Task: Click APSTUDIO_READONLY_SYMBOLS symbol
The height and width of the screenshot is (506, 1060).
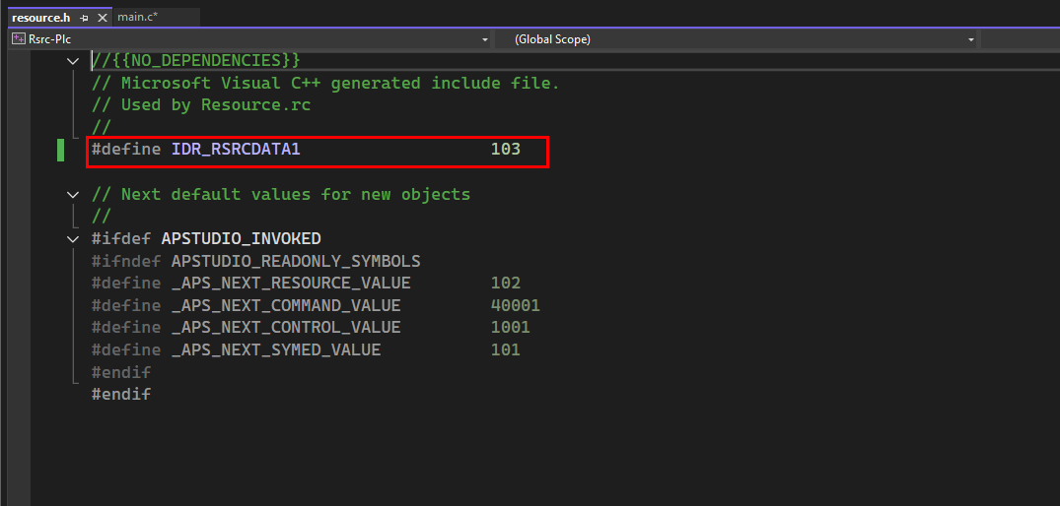Action: click(296, 261)
